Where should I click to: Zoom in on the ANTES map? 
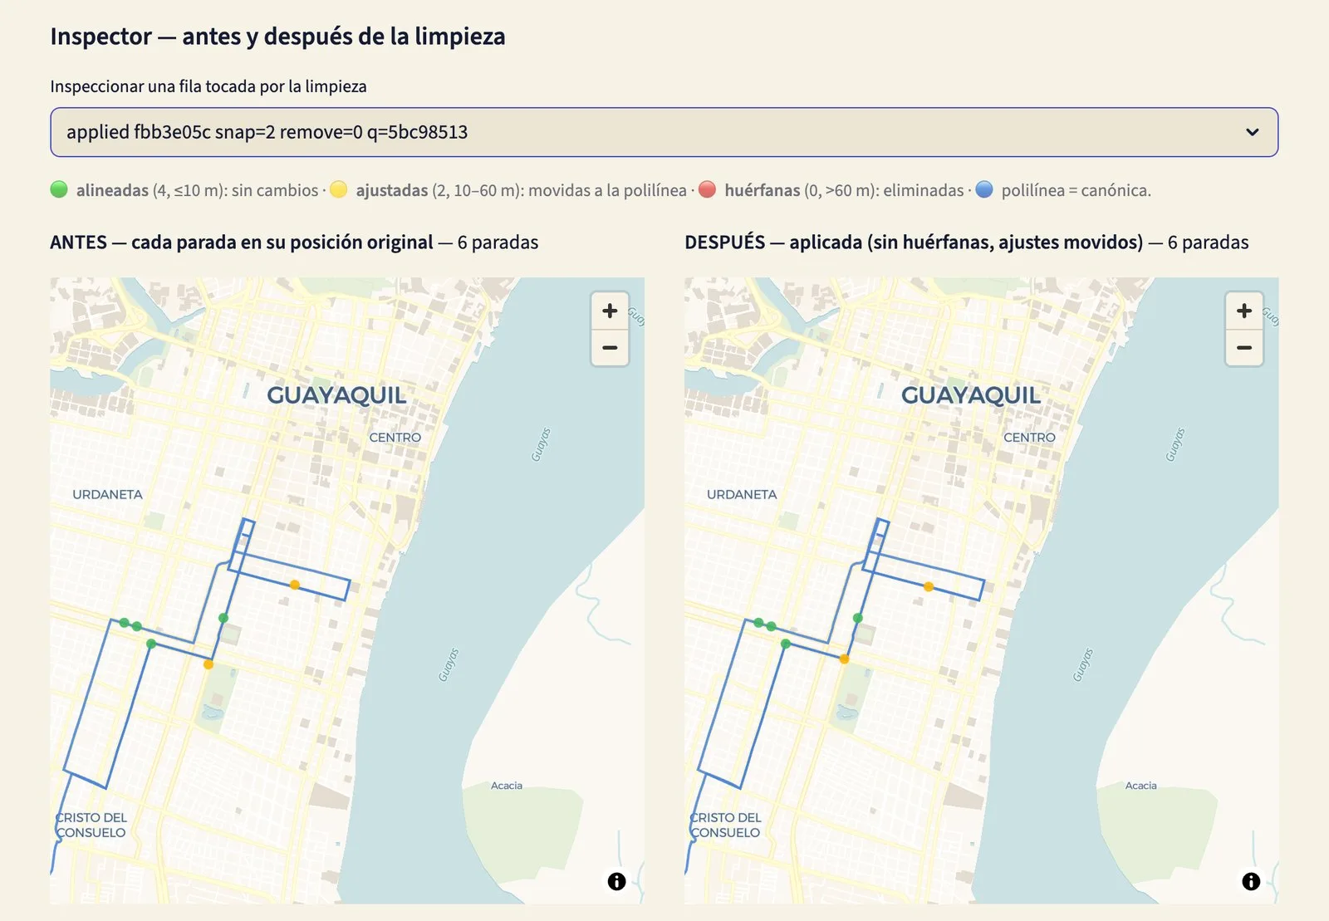610,311
